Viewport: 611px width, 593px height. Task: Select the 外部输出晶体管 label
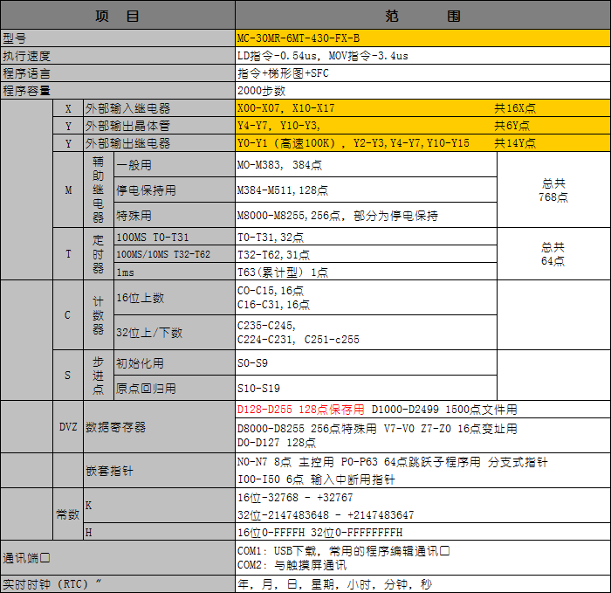(127, 126)
